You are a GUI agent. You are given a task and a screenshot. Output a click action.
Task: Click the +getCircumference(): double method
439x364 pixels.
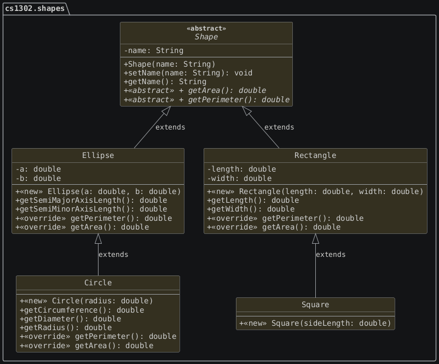pos(82,310)
